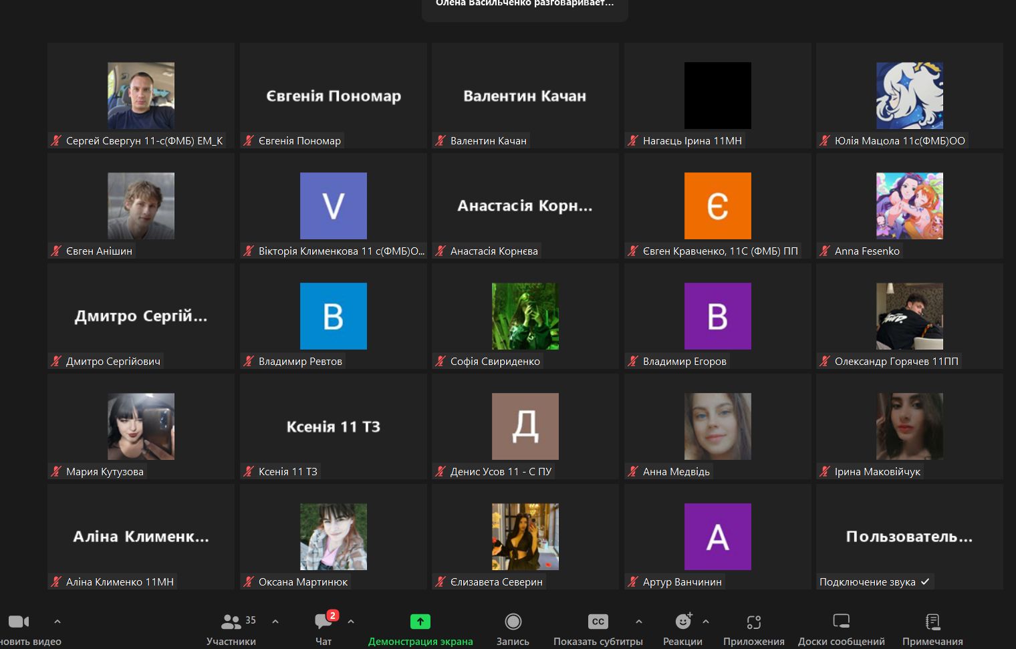1016x649 pixels.
Task: Select Юлія Мацола's avatar tile
Action: 909,96
